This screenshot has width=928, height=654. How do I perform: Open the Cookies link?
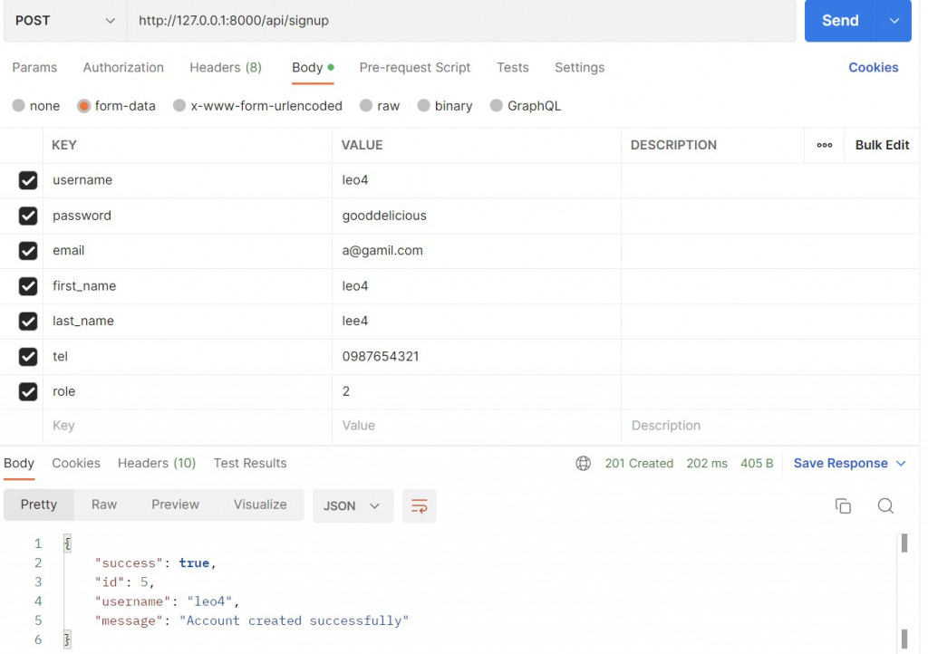coord(873,67)
